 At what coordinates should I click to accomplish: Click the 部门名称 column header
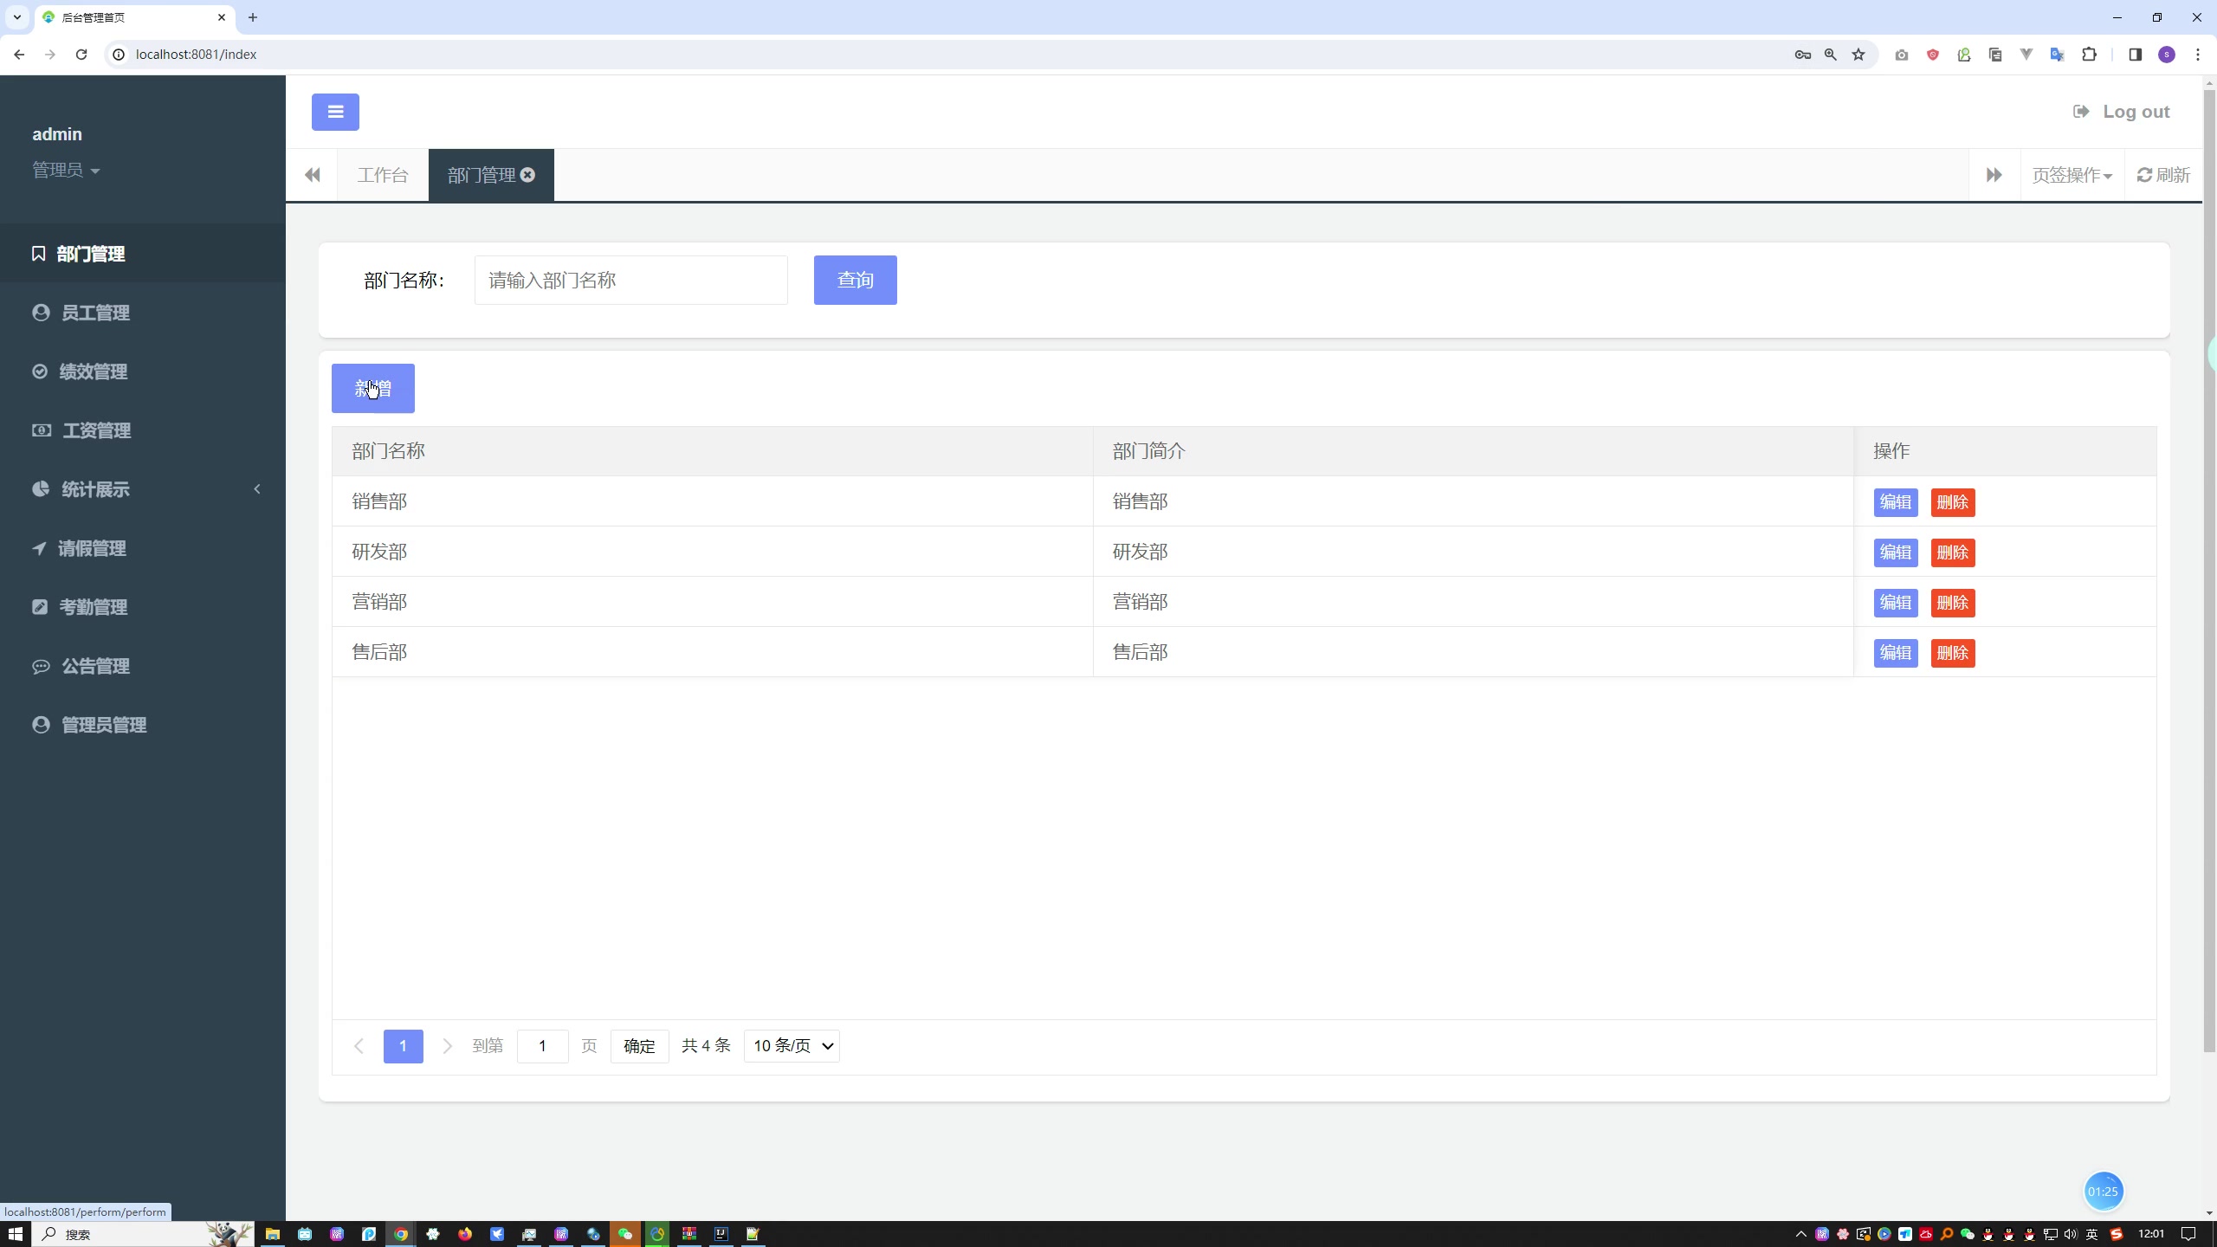(x=713, y=451)
